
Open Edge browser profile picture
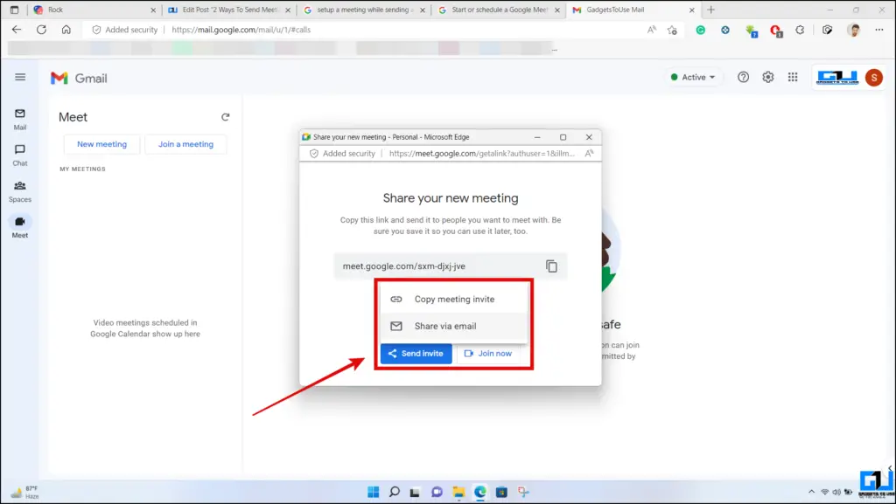pyautogui.click(x=854, y=30)
